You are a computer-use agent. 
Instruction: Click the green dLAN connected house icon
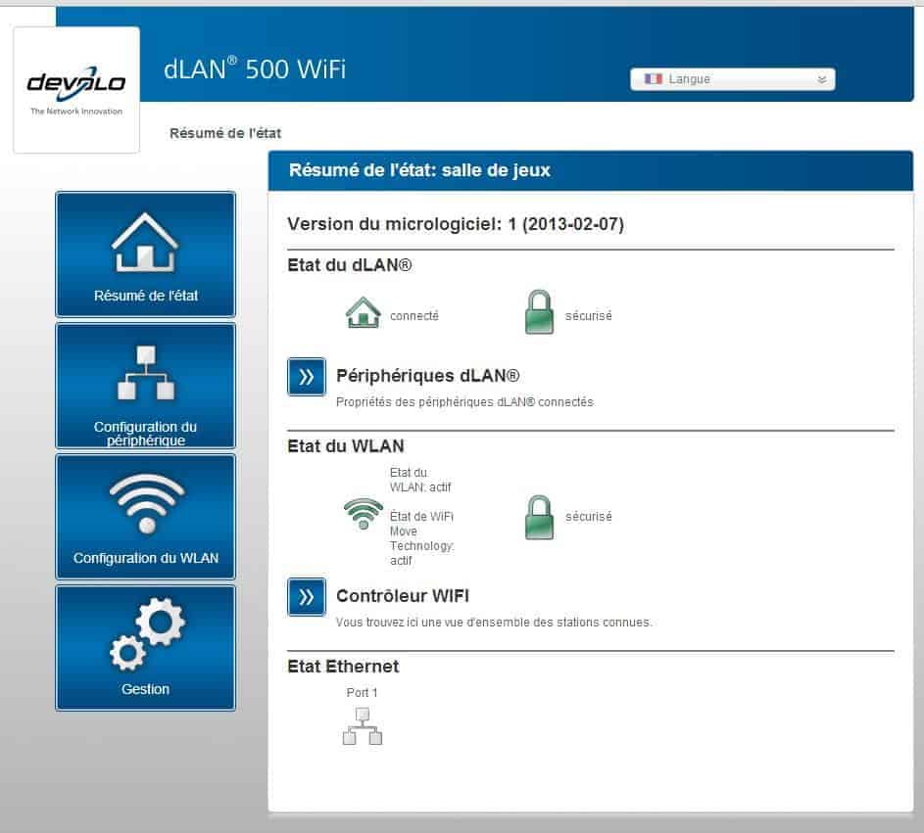point(363,314)
